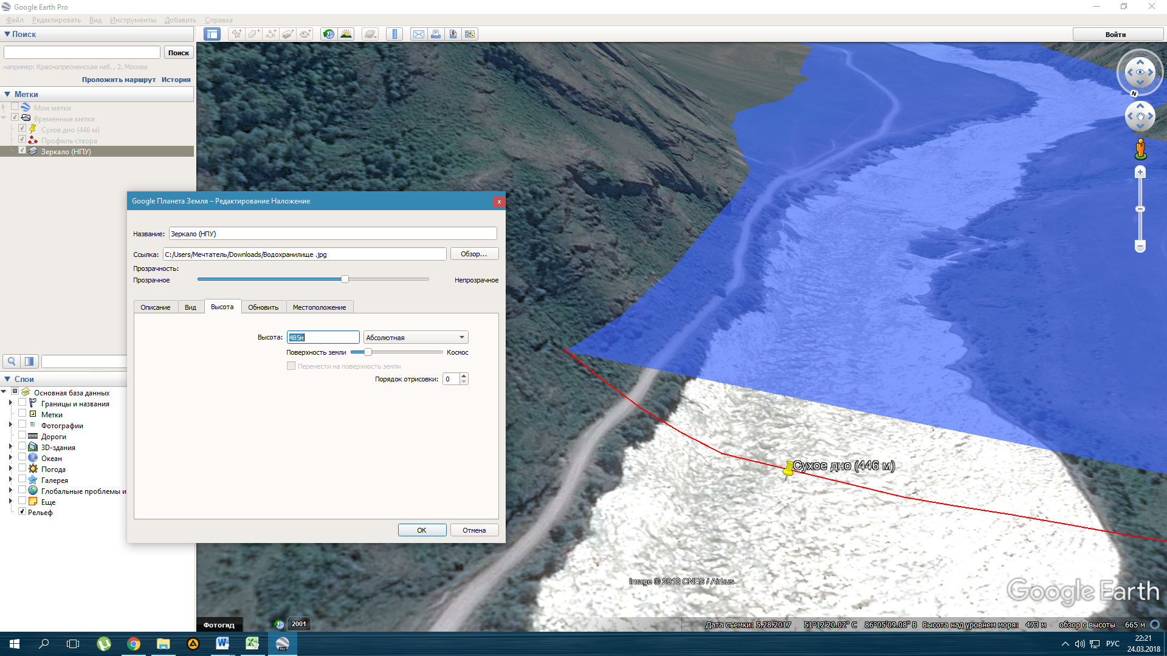Image resolution: width=1167 pixels, height=656 pixels.
Task: Click the Обзор… browse button
Action: point(474,254)
